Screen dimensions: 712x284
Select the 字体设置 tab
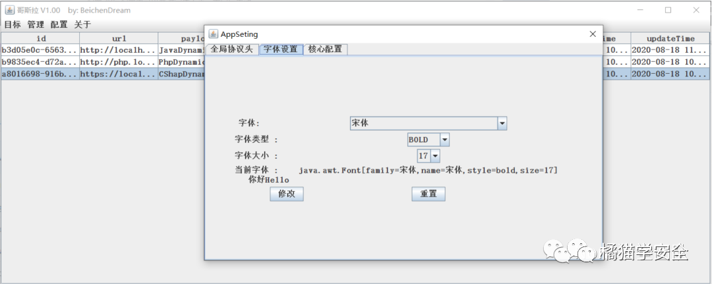[281, 49]
